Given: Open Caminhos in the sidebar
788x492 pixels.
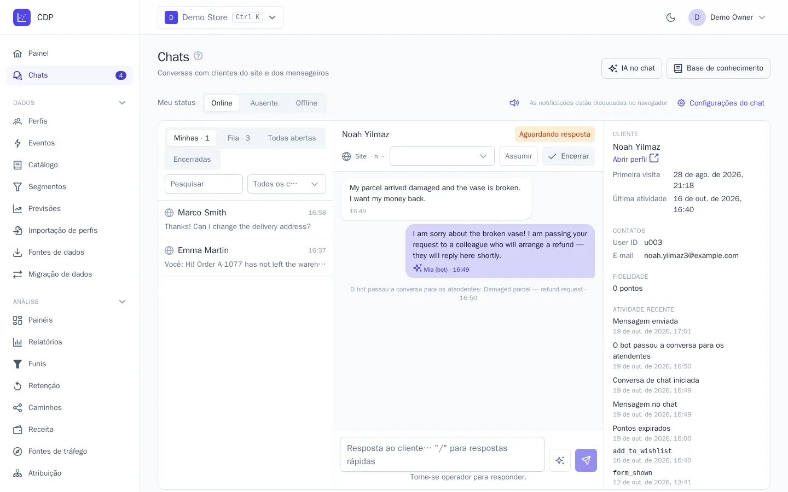Looking at the screenshot, I should (69, 408).
